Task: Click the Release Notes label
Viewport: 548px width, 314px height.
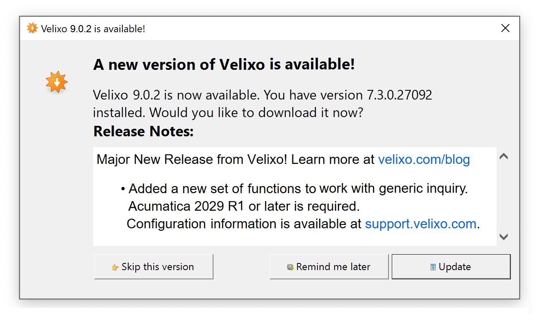Action: 144,131
